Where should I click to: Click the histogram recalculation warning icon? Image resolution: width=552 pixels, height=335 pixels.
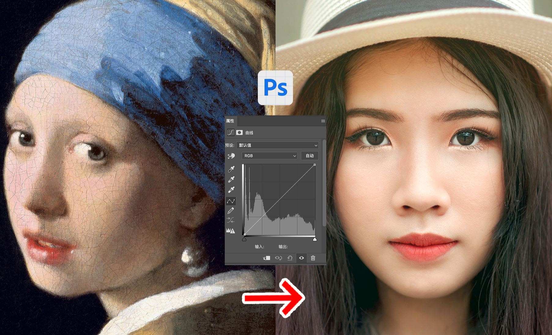(x=231, y=231)
